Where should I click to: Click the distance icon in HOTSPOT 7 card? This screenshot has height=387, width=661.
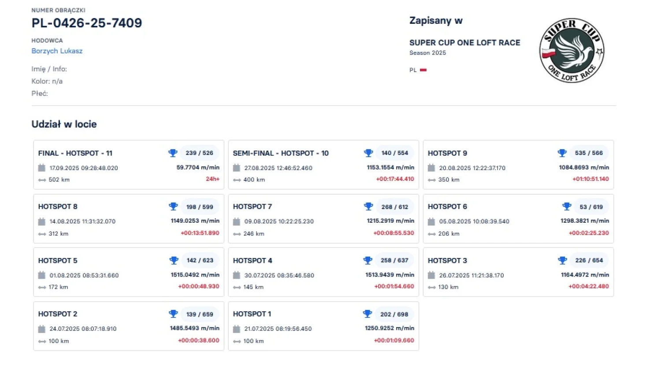tap(237, 234)
